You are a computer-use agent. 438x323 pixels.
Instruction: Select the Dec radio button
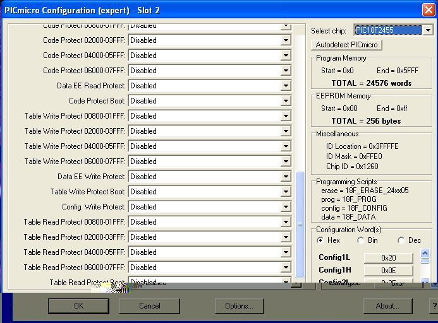[401, 240]
